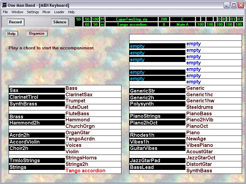Toggle the R2 indicator
Screen dimensions: 246x184
240,19
